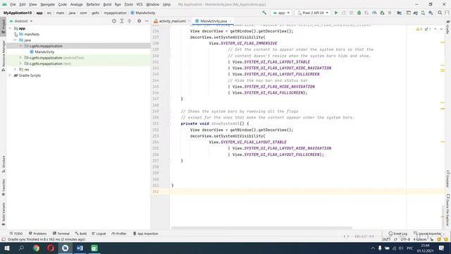Open the Event Log
The height and width of the screenshot is (254, 451).
(398, 234)
